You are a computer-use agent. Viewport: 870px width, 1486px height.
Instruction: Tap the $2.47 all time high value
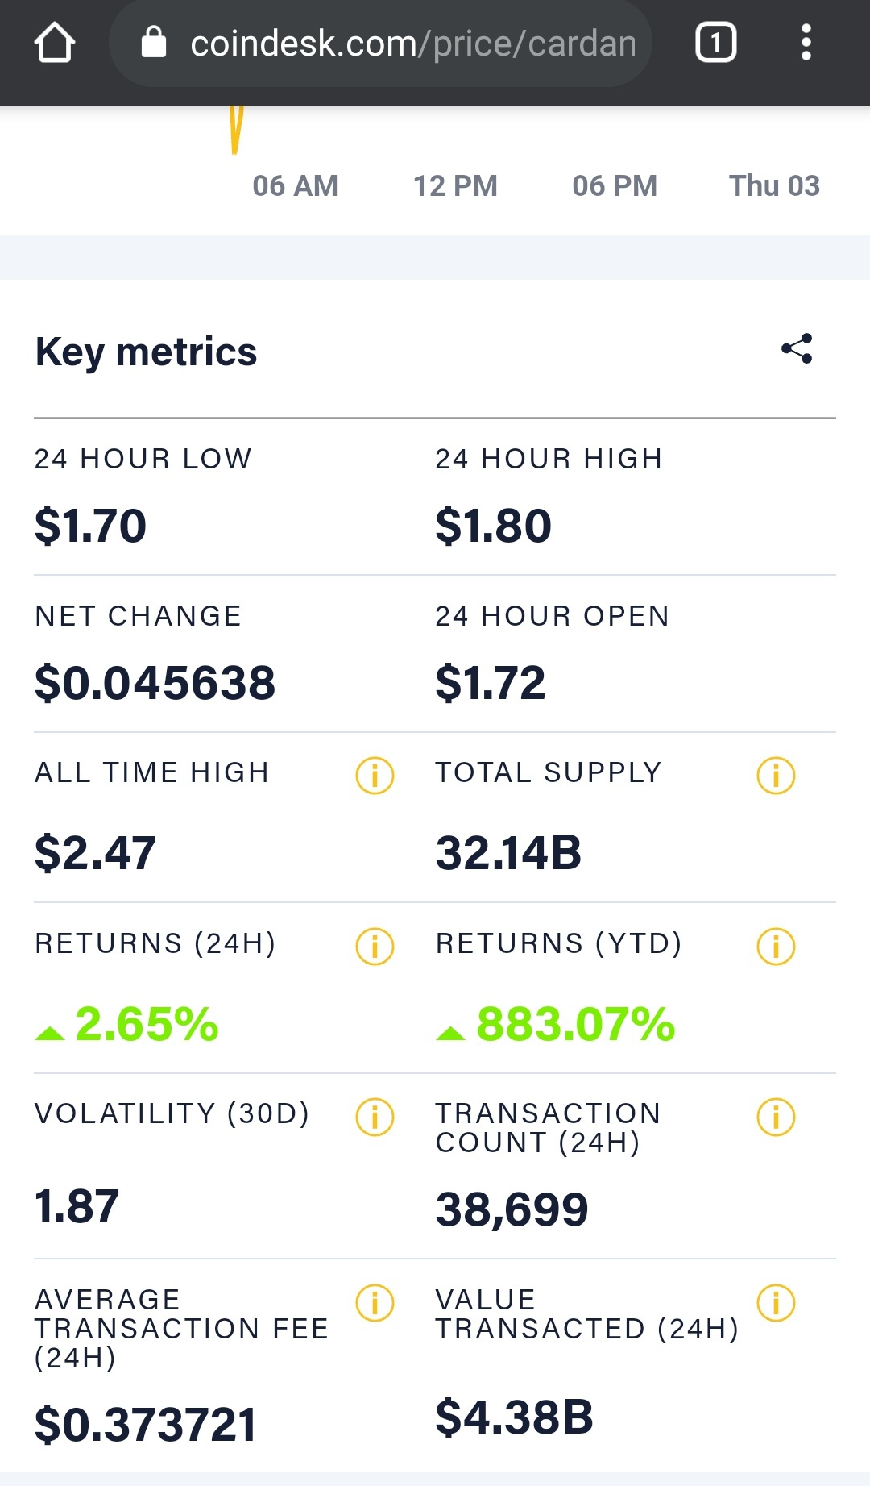click(x=95, y=853)
